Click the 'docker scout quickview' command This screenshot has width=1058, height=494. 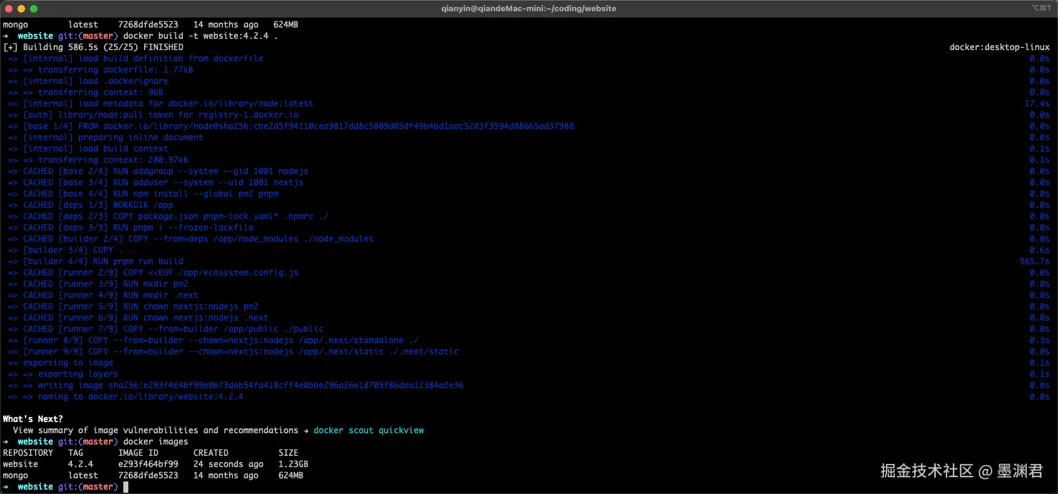tap(368, 430)
